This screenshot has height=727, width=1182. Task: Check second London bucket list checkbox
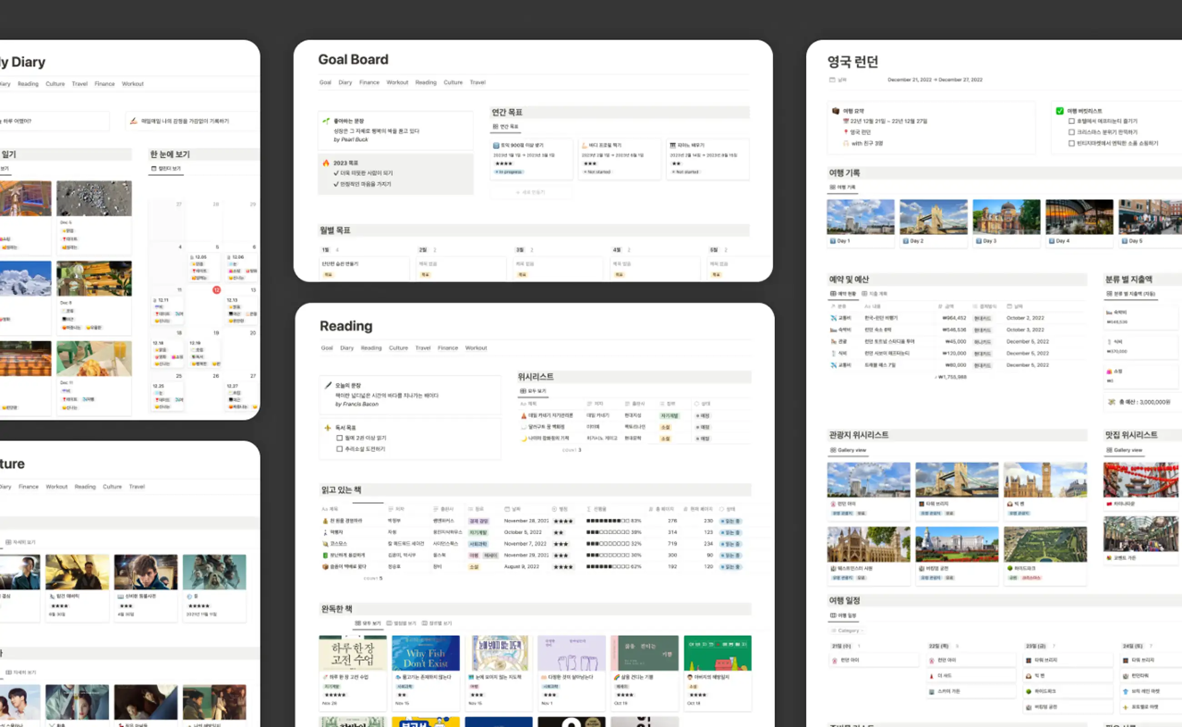1072,132
